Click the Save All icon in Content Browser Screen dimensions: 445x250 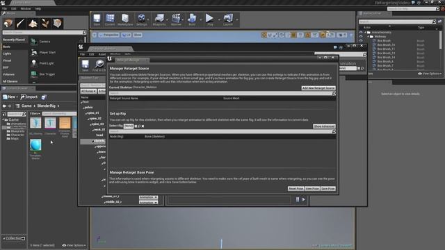[x=44, y=97]
